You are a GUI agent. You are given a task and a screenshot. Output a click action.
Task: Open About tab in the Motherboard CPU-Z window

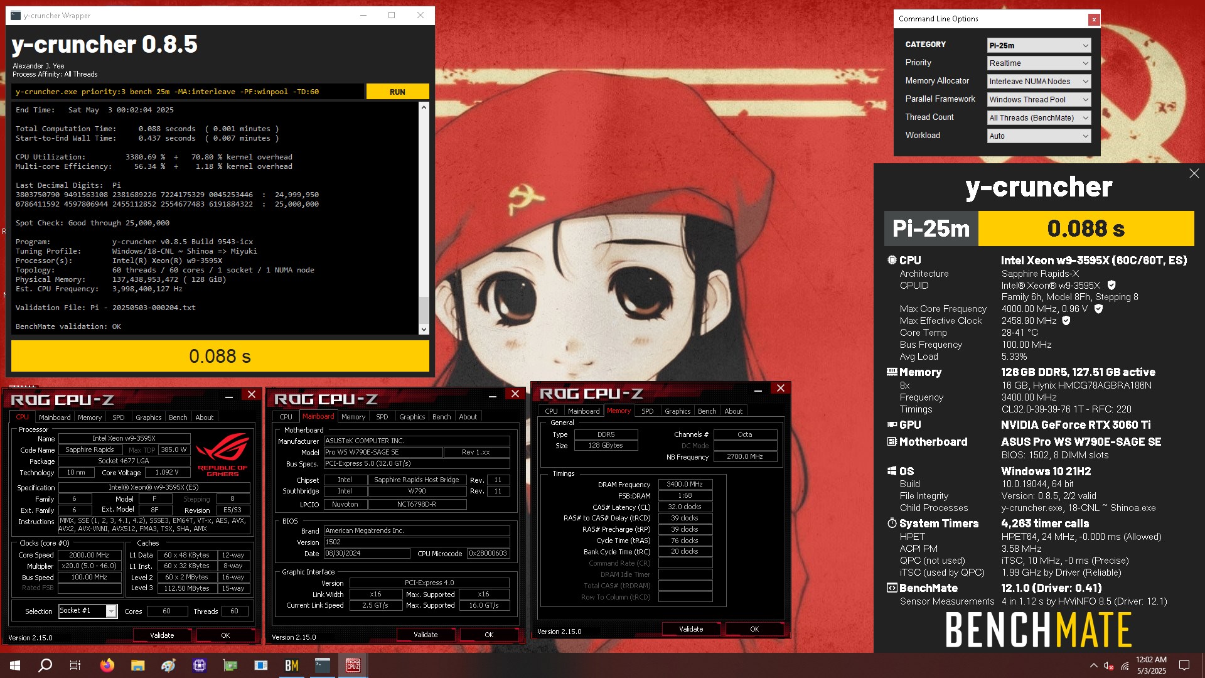point(468,417)
